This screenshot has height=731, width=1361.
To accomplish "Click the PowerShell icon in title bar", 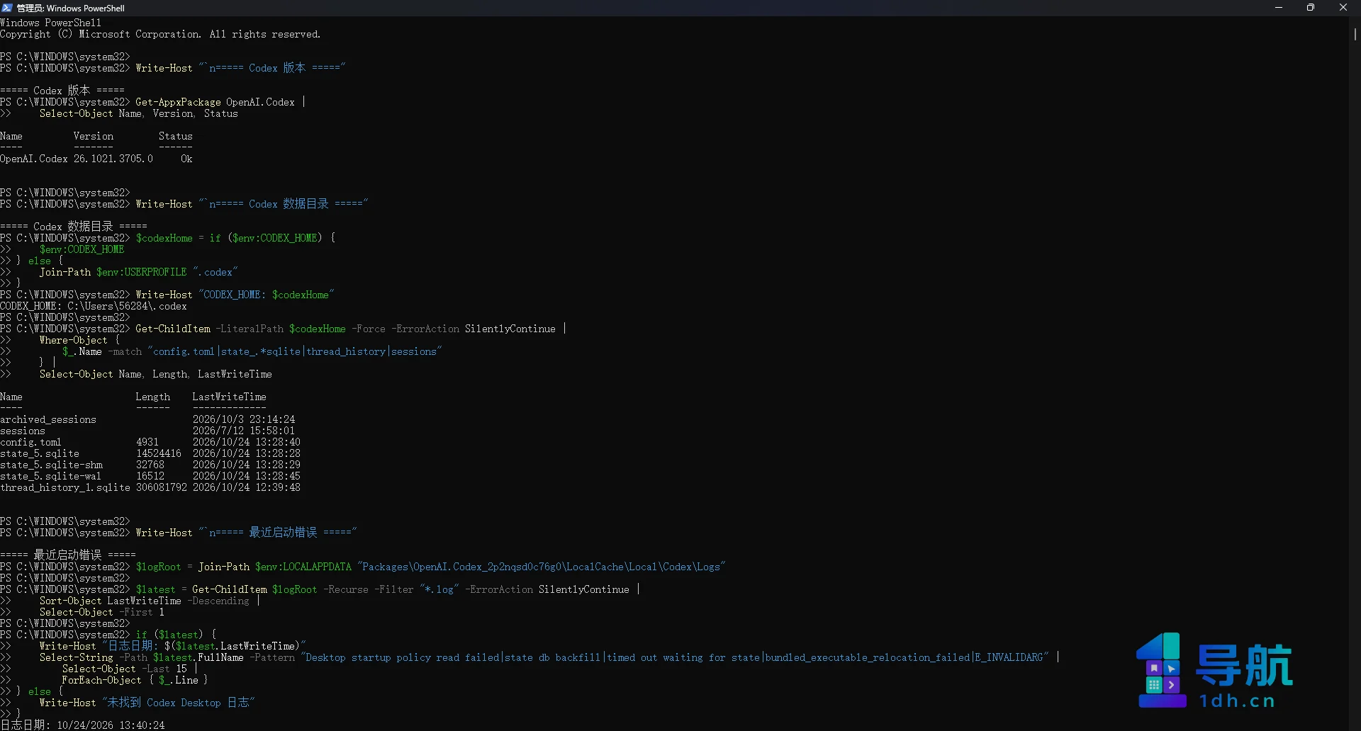I will 7,8.
